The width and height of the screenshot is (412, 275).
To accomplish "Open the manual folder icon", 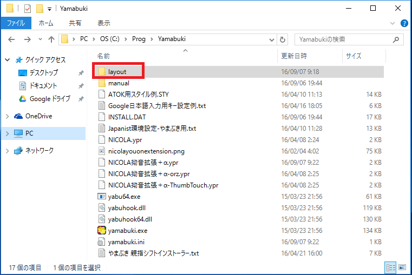I will click(x=102, y=83).
